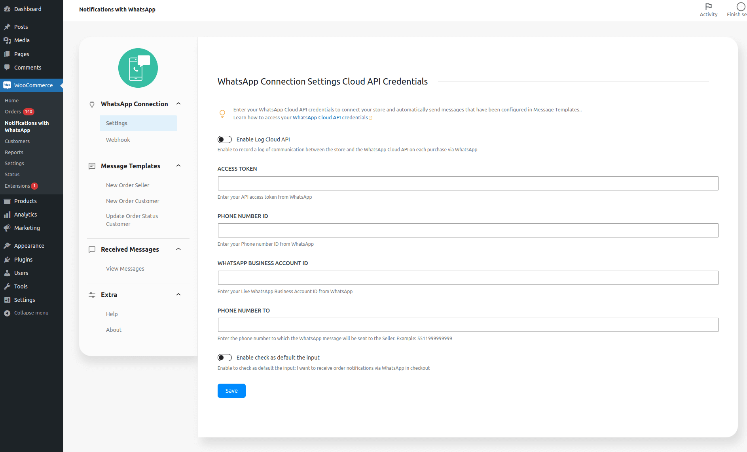
Task: Collapse the Message Templates section
Action: [x=178, y=166]
